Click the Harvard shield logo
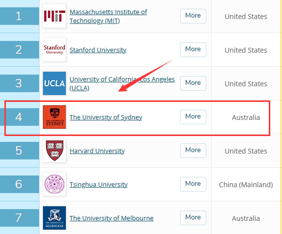The image size is (282, 234). [54, 151]
